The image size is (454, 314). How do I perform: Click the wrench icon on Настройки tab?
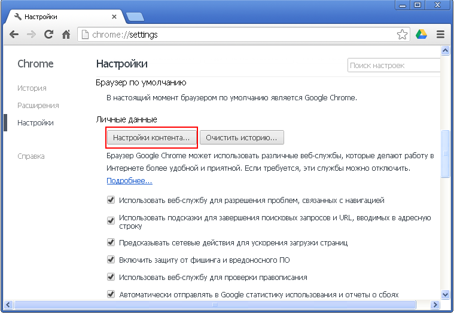point(18,17)
